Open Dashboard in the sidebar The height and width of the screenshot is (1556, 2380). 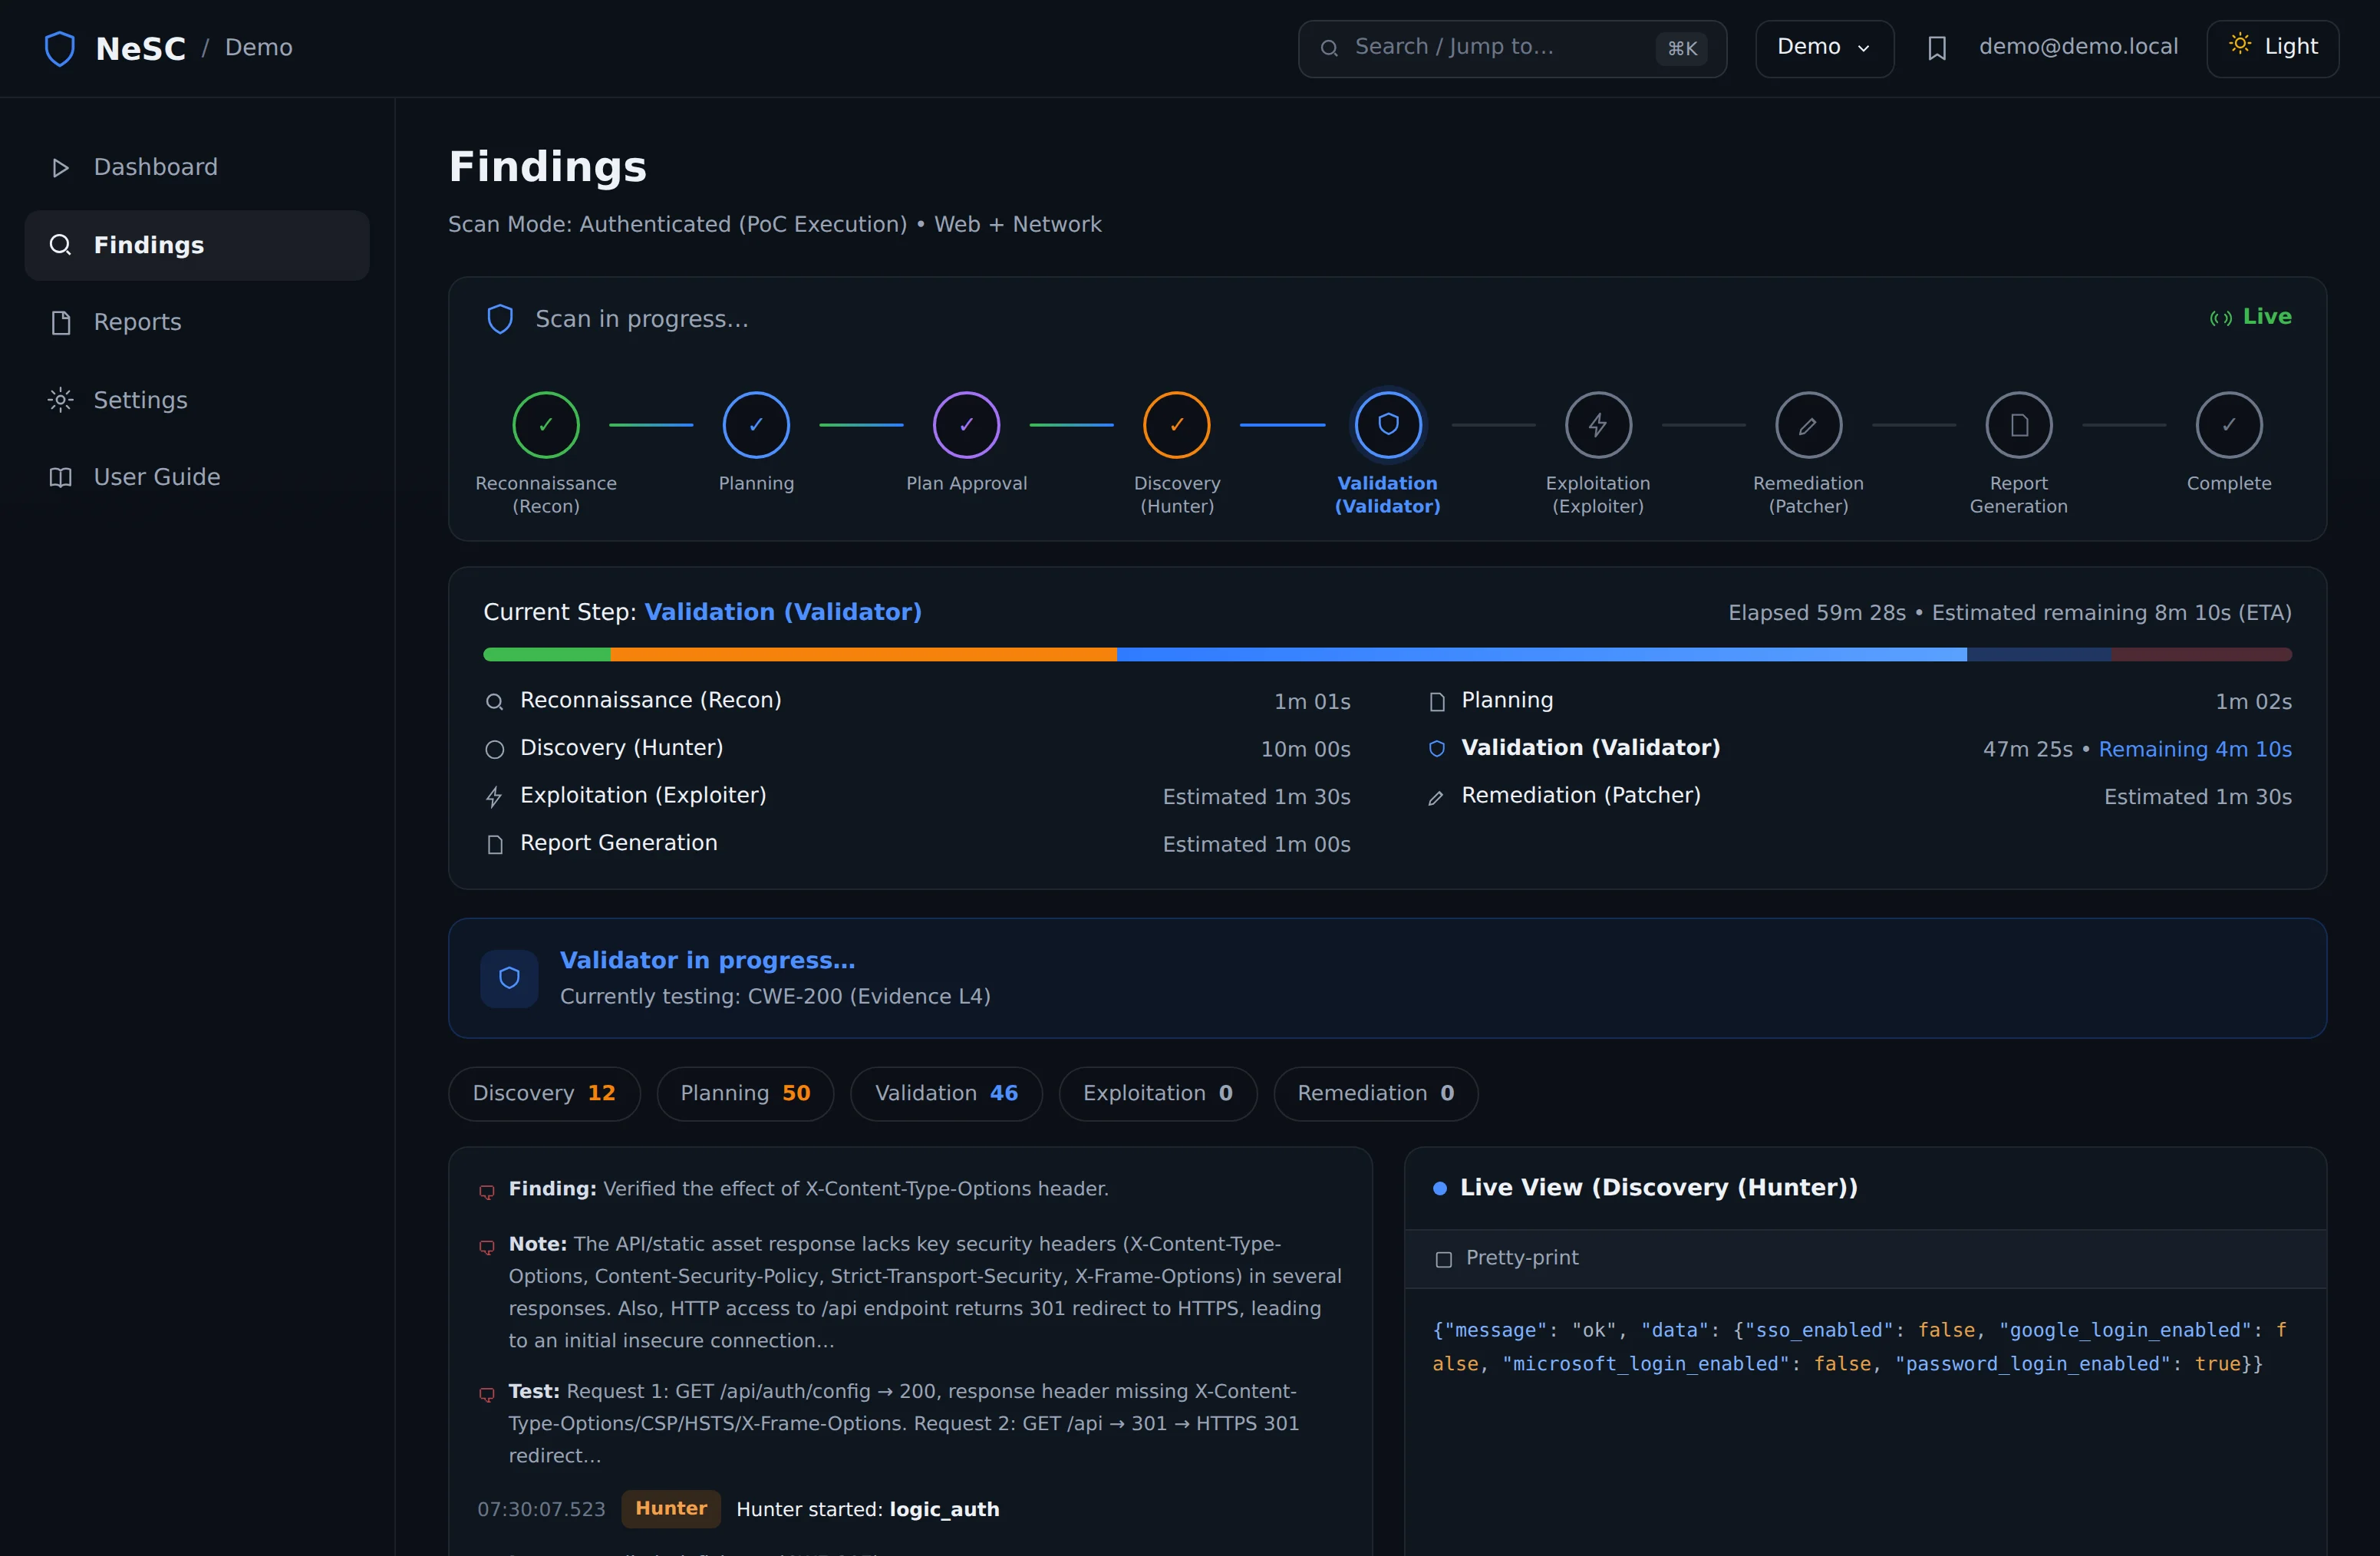click(x=197, y=167)
